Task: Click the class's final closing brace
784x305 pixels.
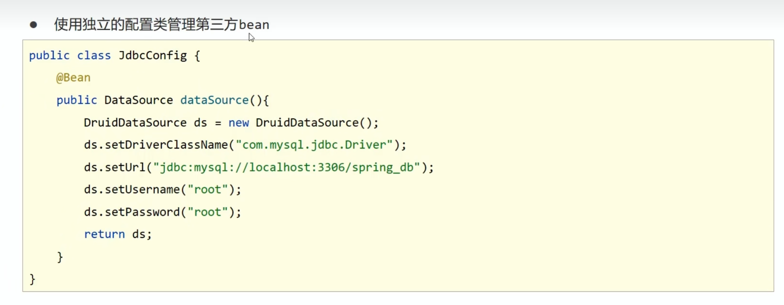Action: 32,279
